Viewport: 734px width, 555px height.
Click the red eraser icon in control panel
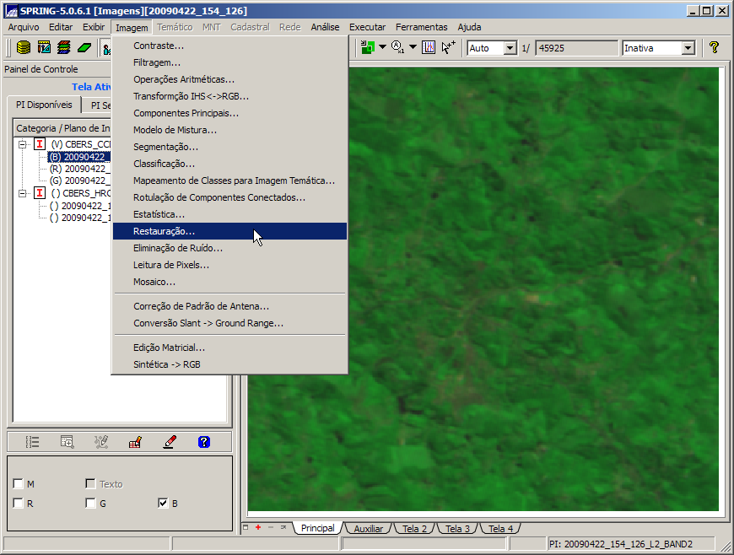(x=170, y=441)
